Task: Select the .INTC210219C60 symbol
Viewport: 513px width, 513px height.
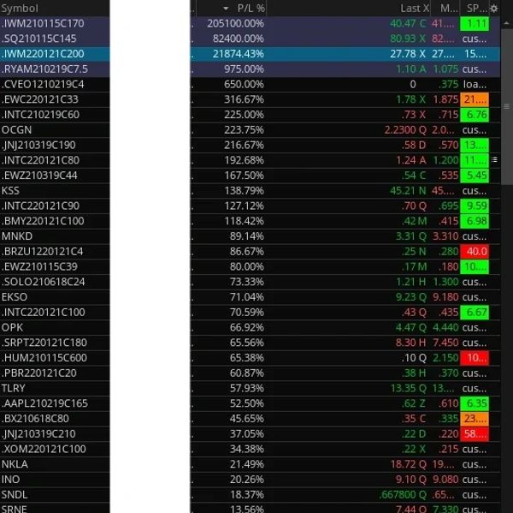Action: 40,115
